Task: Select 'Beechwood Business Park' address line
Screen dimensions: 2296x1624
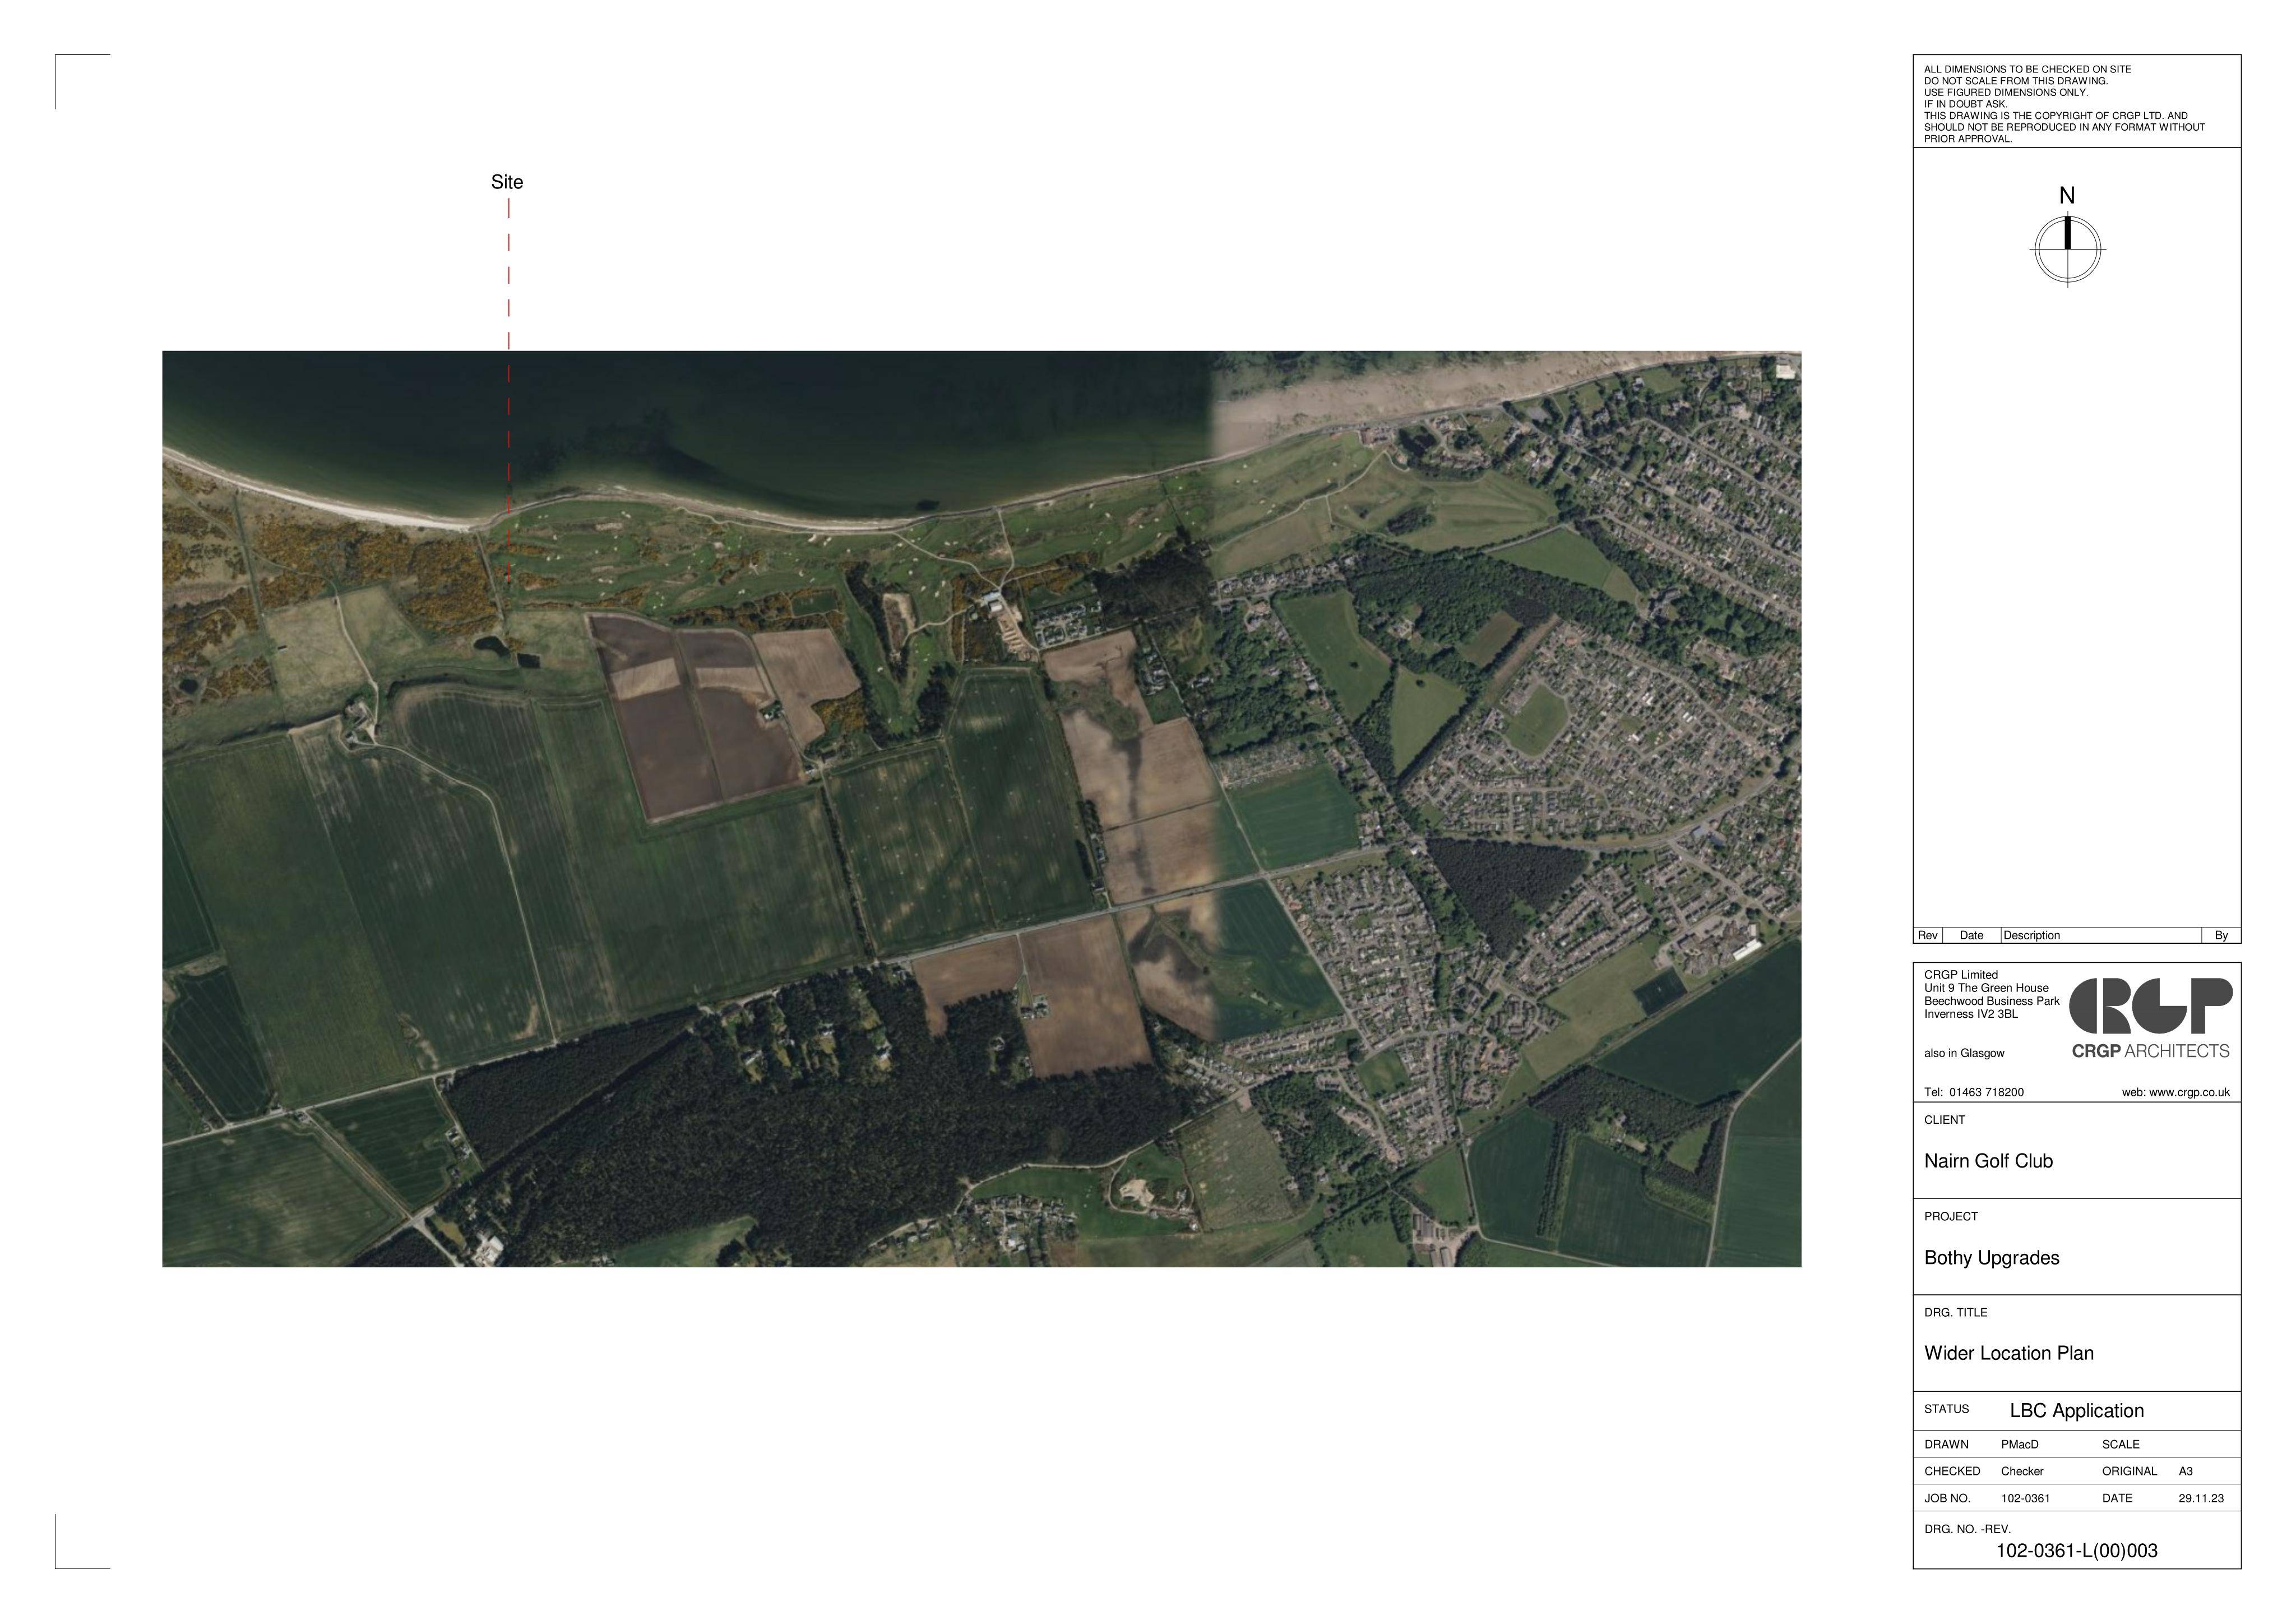Action: click(x=1992, y=1002)
